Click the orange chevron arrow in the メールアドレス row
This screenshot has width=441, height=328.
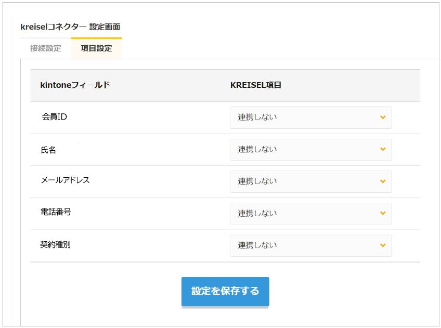point(383,181)
